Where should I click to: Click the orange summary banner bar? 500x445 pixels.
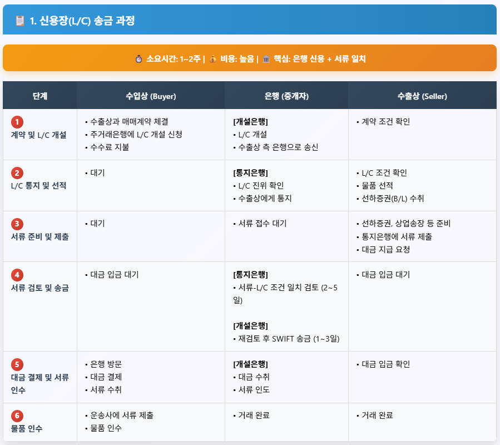(x=250, y=56)
